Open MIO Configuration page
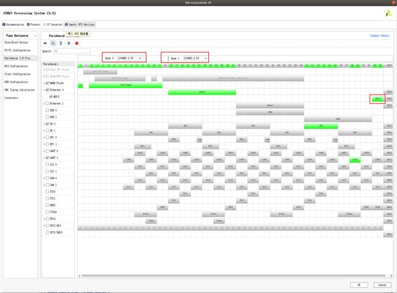This screenshot has height=293, width=397. (16, 66)
